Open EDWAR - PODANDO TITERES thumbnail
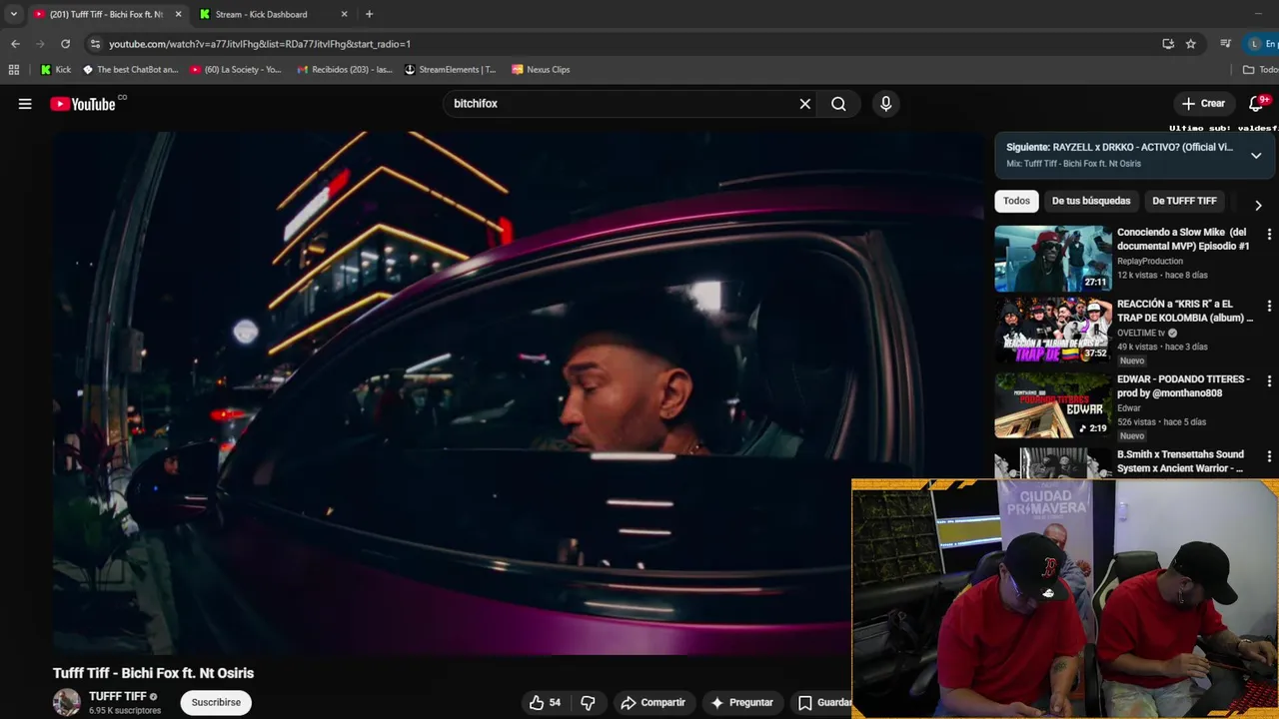1279x719 pixels. point(1053,405)
